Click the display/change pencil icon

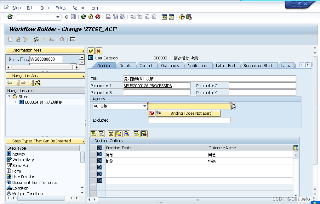[x=26, y=39]
